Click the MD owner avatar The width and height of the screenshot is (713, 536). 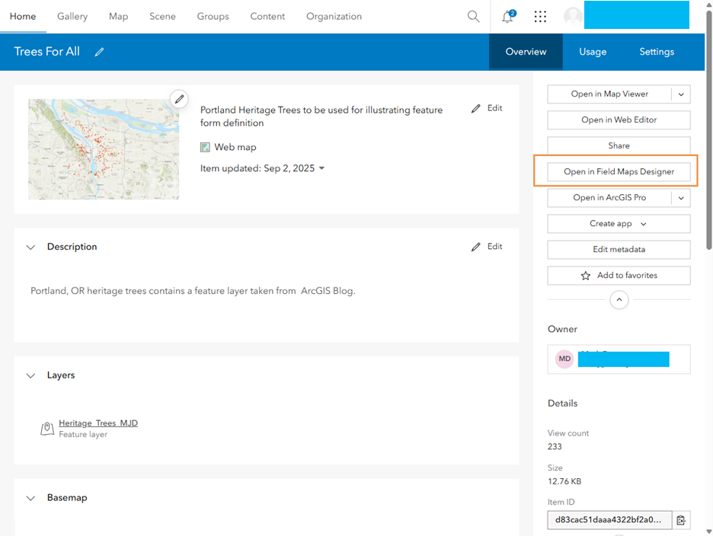coord(564,359)
